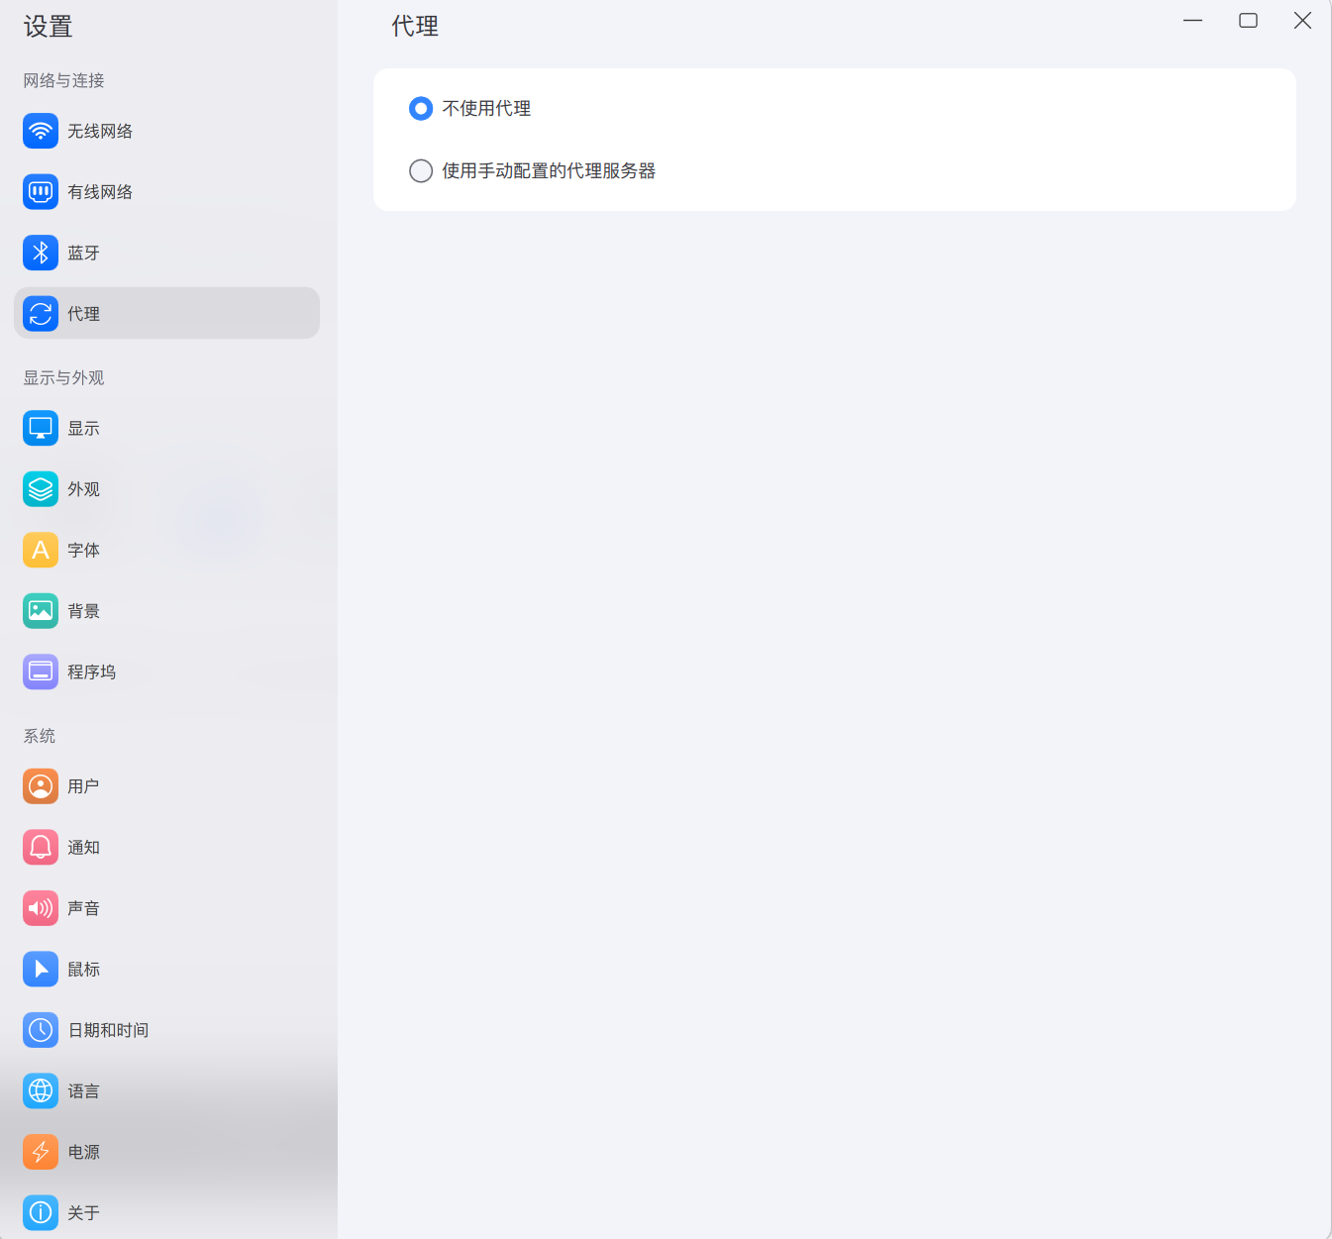The height and width of the screenshot is (1239, 1332).
Task: Open the 显示 (display) settings icon
Action: (x=40, y=428)
